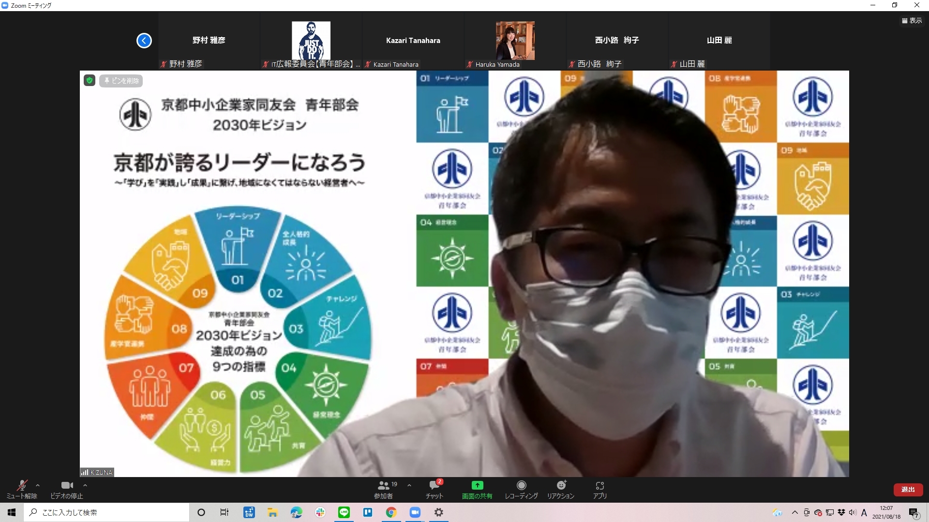Open audio options arrow beside mute button
This screenshot has width=929, height=522.
[38, 485]
